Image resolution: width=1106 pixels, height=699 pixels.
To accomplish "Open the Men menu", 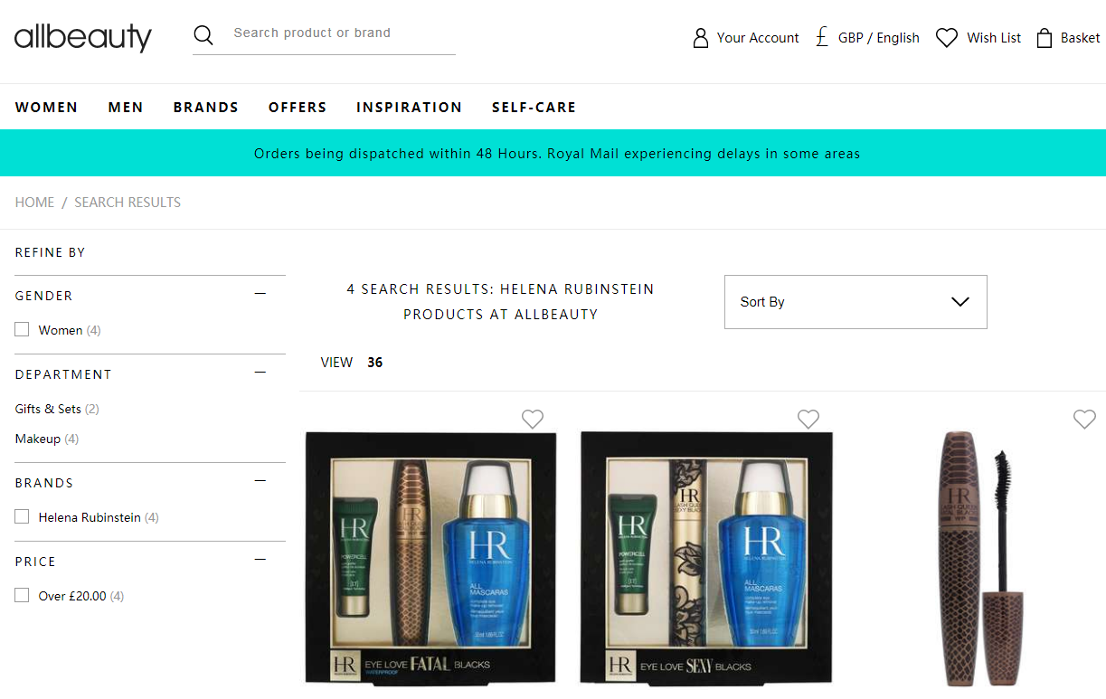I will 126,107.
